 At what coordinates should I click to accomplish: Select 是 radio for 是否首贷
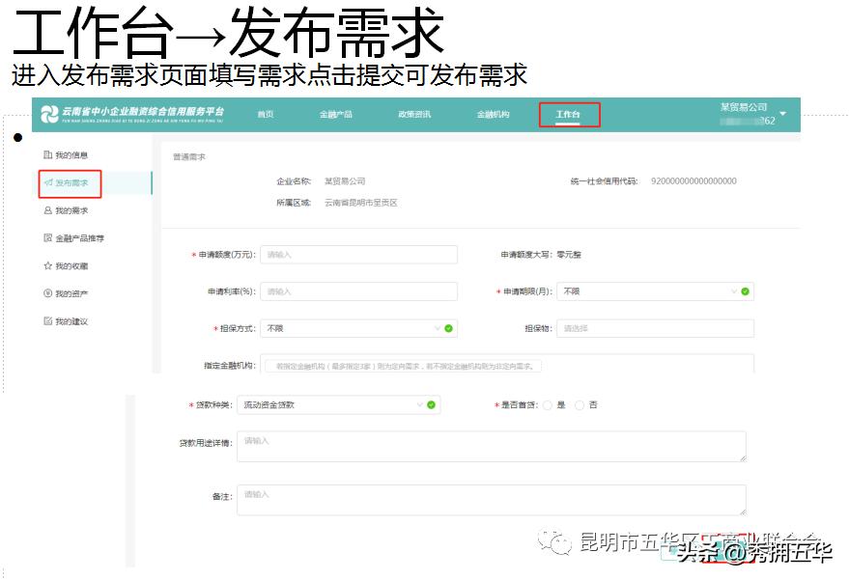547,404
